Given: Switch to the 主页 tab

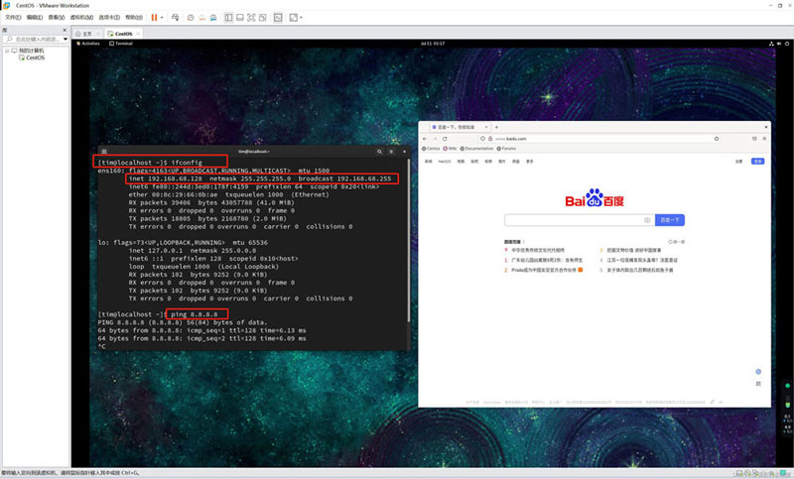Looking at the screenshot, I should click(x=86, y=33).
